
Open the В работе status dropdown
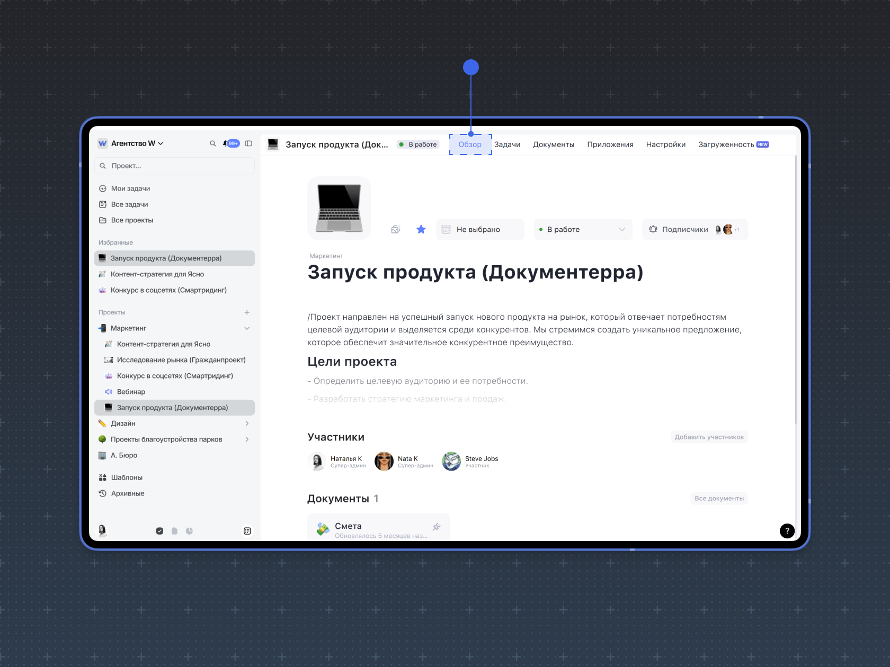[x=583, y=229]
